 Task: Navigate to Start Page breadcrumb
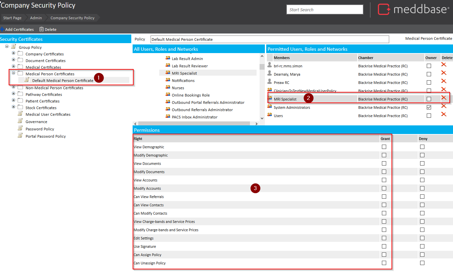pos(12,18)
